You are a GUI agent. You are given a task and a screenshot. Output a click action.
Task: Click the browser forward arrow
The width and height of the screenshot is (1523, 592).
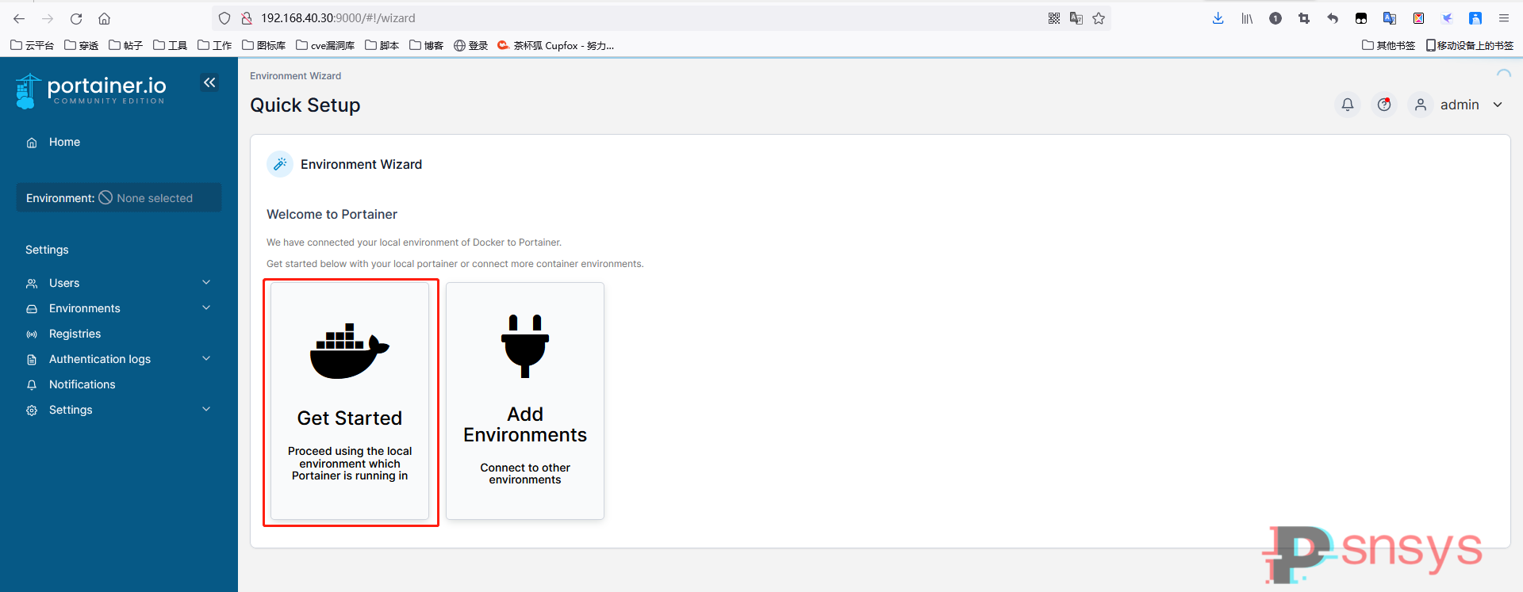[x=48, y=18]
